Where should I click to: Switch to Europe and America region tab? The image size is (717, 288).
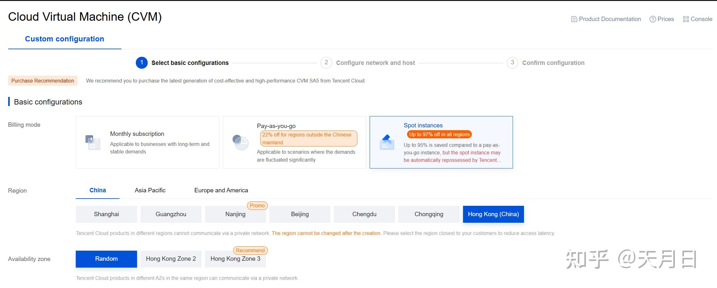(221, 190)
